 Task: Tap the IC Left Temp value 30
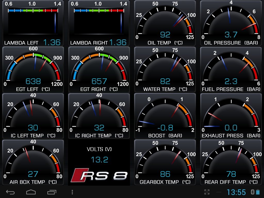click(33, 128)
